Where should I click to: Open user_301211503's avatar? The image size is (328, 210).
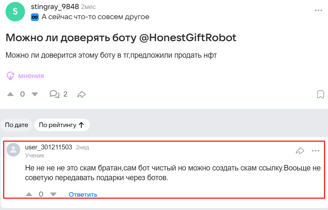click(14, 150)
